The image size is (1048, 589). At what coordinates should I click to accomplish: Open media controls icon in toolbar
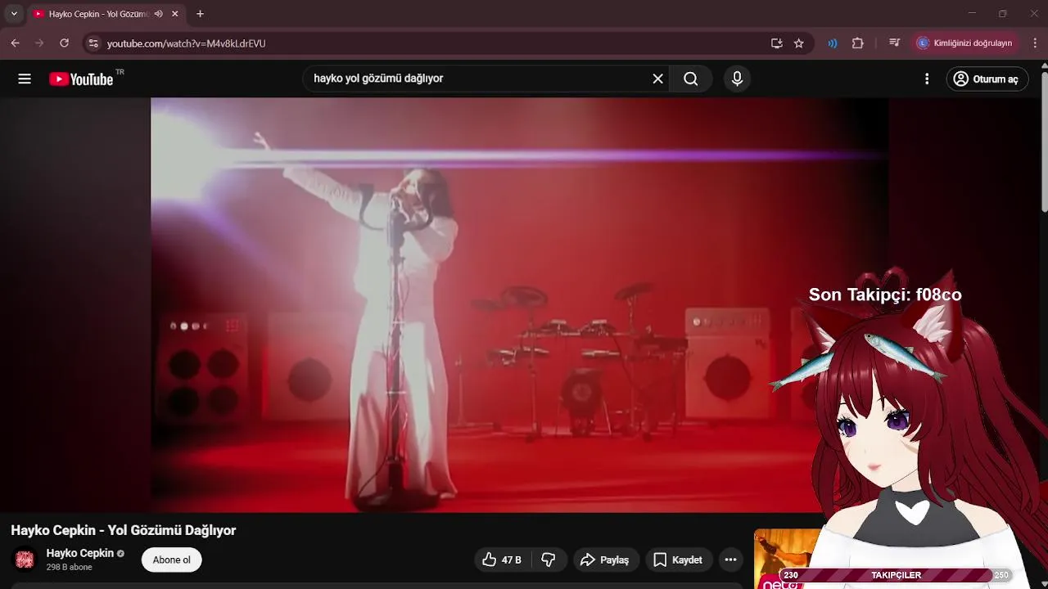pyautogui.click(x=894, y=43)
